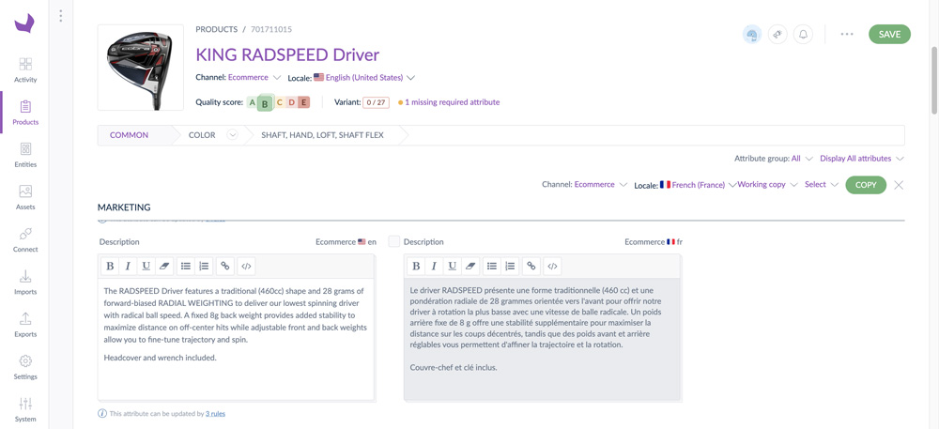Check the French Description checkbox
Image resolution: width=939 pixels, height=429 pixels.
393,242
